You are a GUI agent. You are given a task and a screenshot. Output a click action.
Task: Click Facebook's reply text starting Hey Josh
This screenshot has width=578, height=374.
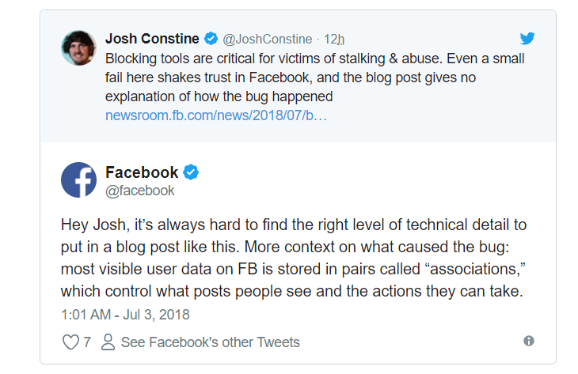click(x=294, y=258)
